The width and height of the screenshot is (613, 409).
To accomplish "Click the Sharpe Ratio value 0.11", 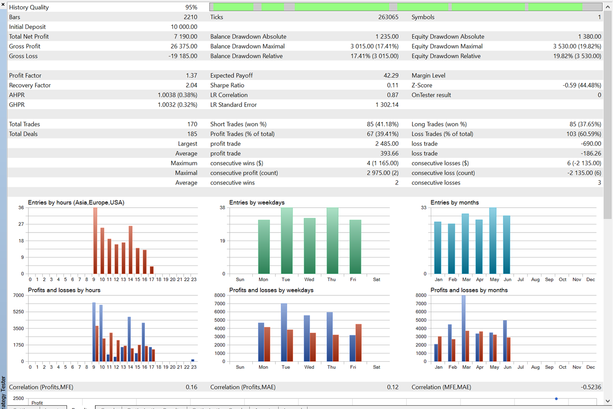I will point(392,85).
